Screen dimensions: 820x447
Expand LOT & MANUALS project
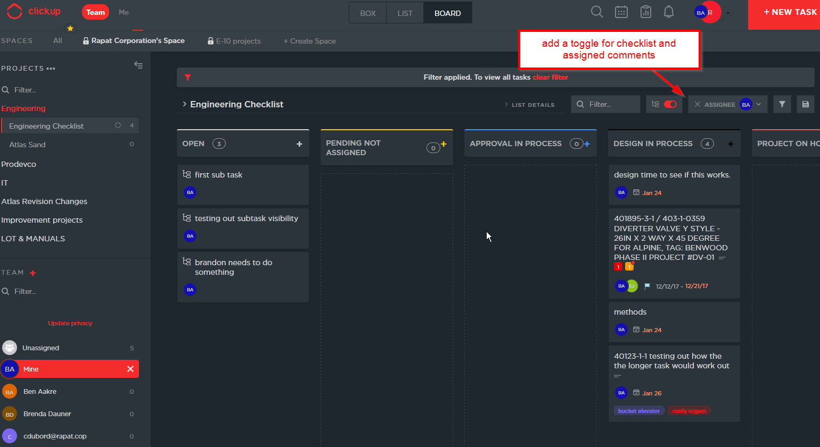[33, 239]
